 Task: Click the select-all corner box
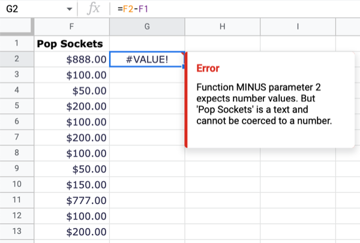[16, 27]
